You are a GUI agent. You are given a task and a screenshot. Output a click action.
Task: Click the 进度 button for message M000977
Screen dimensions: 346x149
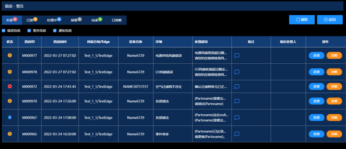click(x=316, y=55)
